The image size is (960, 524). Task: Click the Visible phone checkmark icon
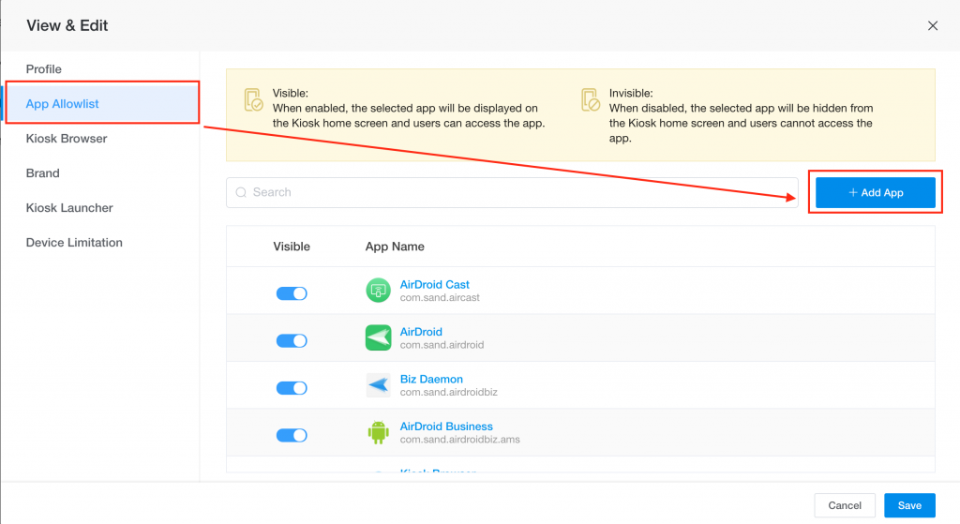[253, 99]
